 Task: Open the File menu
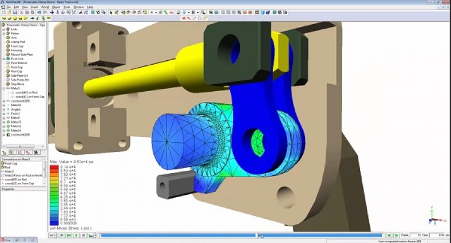tap(9, 7)
